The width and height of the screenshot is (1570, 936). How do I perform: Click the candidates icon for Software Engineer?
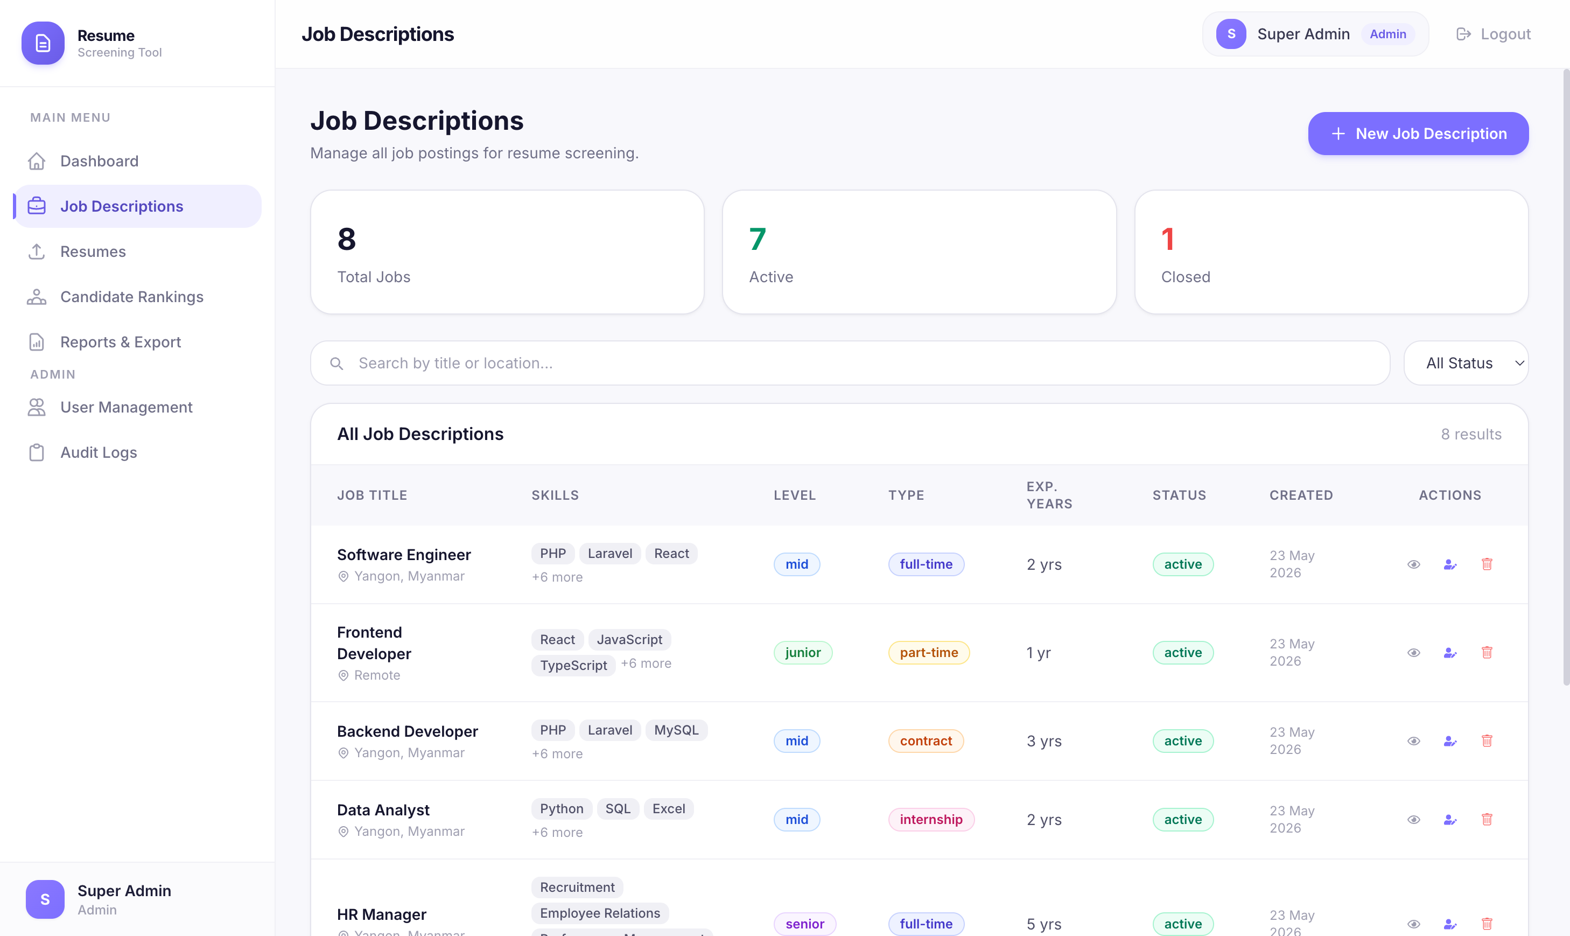1450,564
